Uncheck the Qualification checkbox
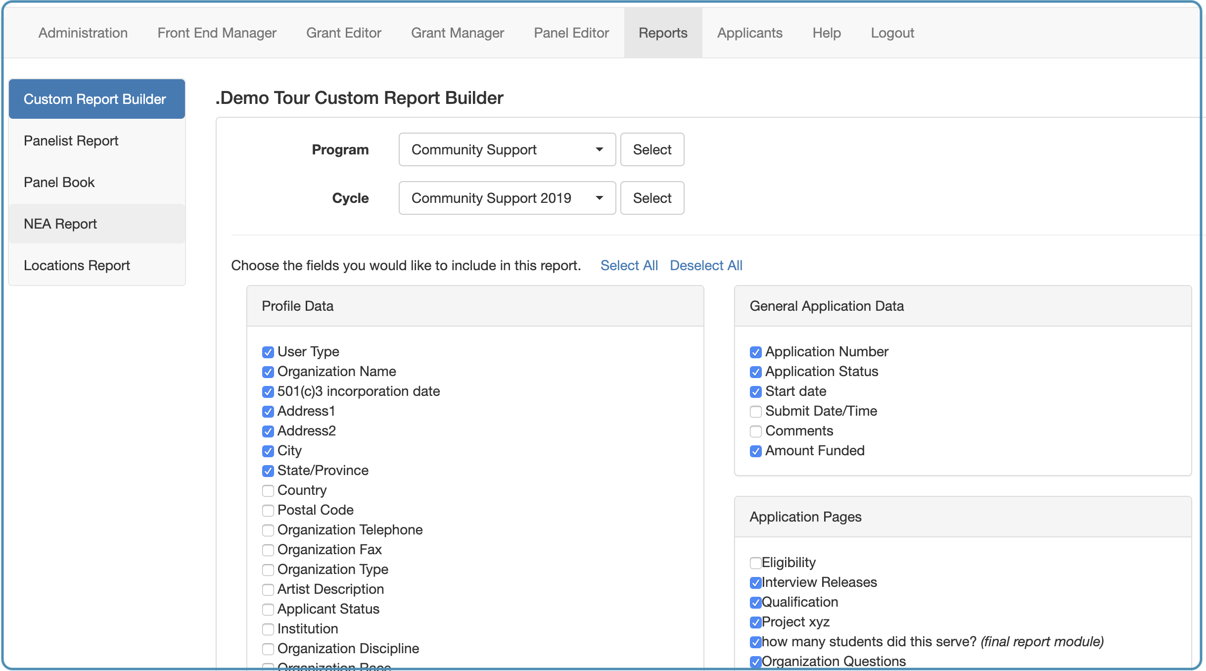 point(756,603)
